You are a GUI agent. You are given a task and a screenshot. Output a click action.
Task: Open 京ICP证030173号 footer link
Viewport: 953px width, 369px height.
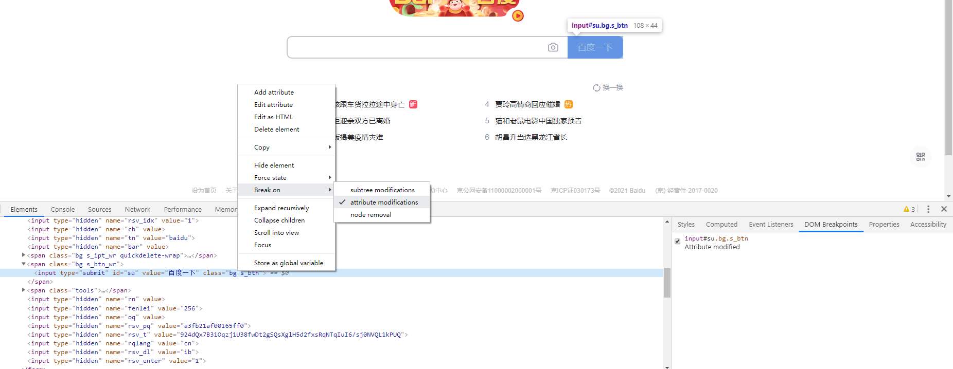tap(575, 191)
